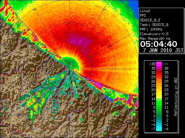Click the "40" range label due north of radar
Viewport: 185px width, 138px height.
click(x=69, y=23)
